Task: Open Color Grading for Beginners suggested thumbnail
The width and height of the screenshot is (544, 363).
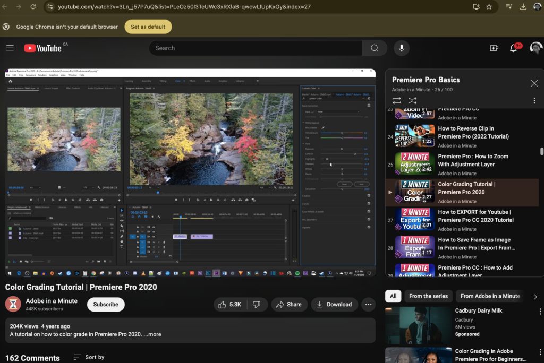Action: [x=419, y=355]
